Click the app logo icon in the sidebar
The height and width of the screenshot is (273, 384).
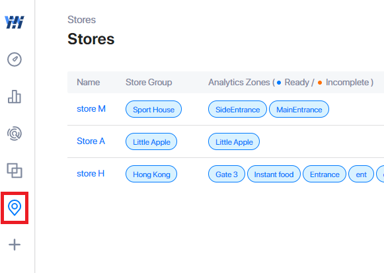pyautogui.click(x=15, y=22)
